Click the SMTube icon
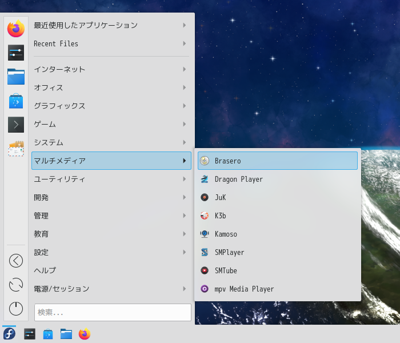Viewport: 400px width, 343px height. [x=205, y=270]
